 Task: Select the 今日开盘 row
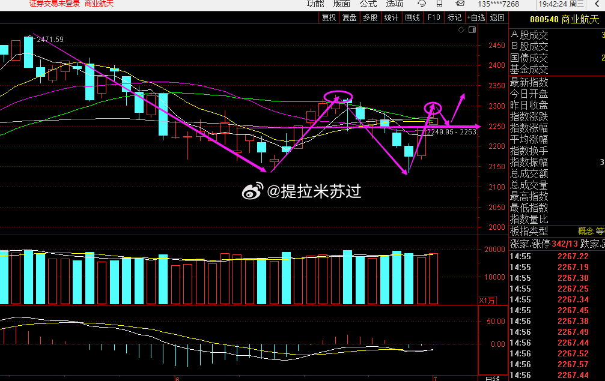pos(557,94)
